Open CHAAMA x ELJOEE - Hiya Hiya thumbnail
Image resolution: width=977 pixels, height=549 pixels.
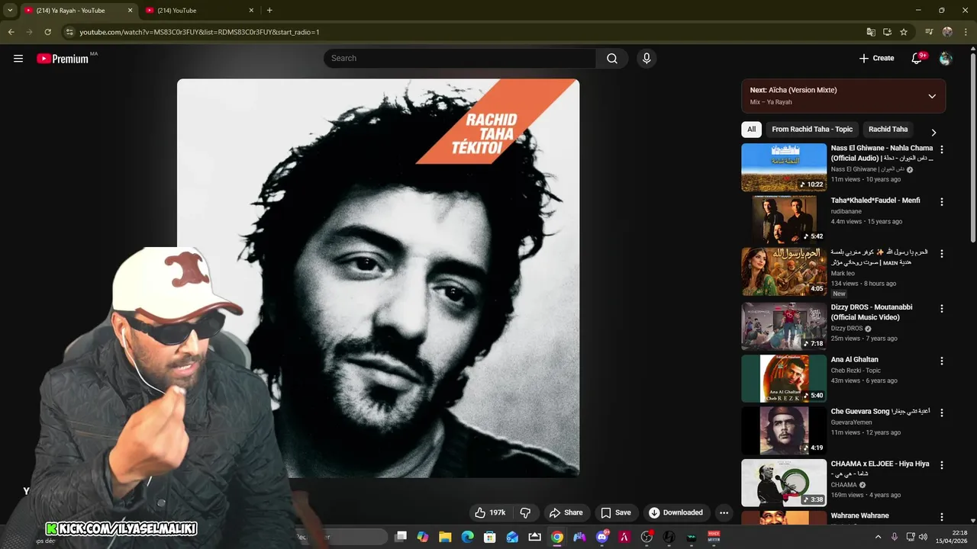784,483
